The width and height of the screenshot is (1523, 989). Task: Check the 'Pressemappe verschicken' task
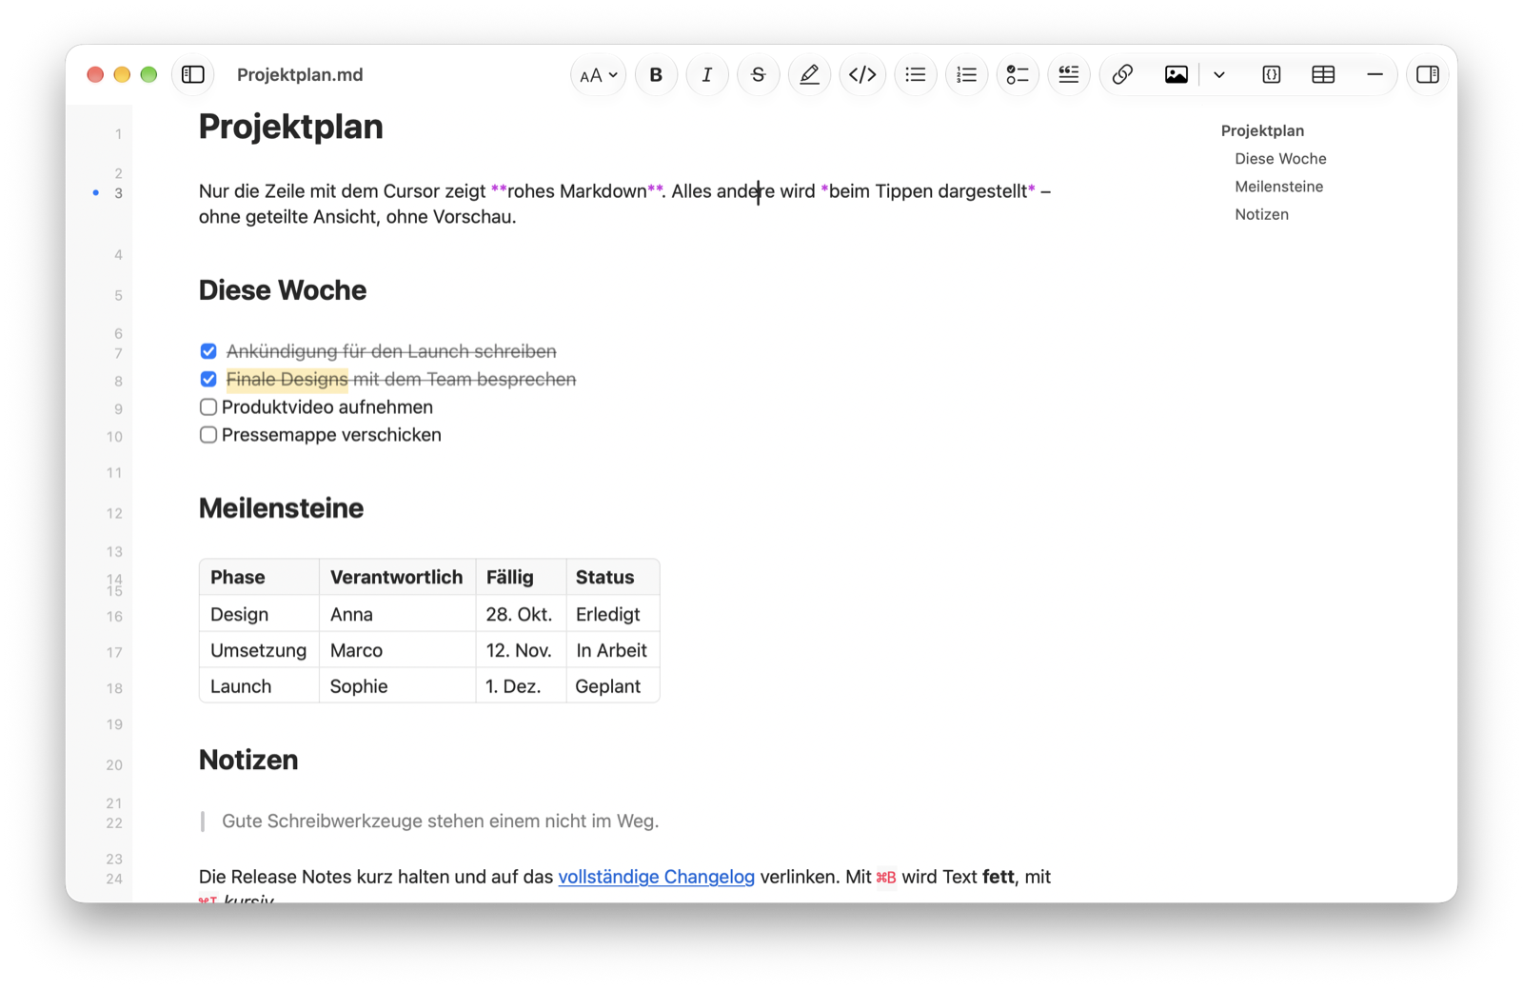click(x=208, y=434)
